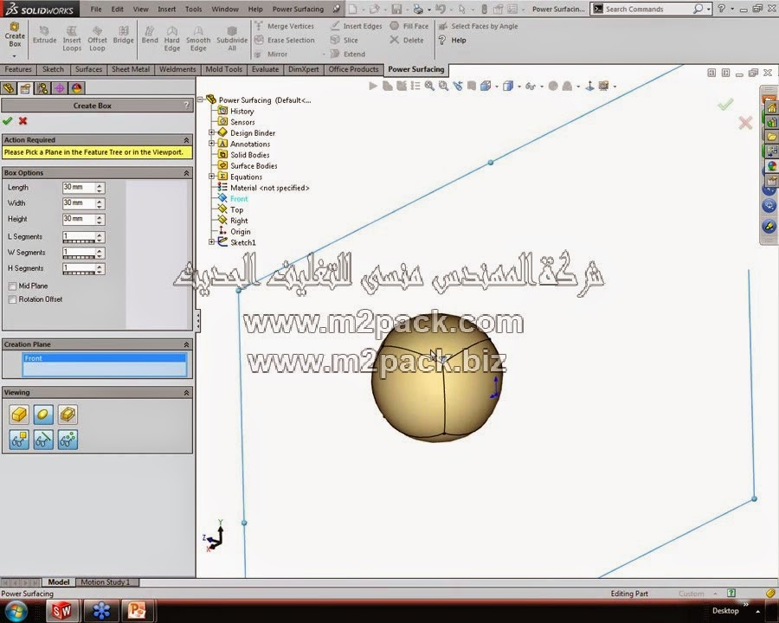Select the Bridge tool

[x=123, y=35]
